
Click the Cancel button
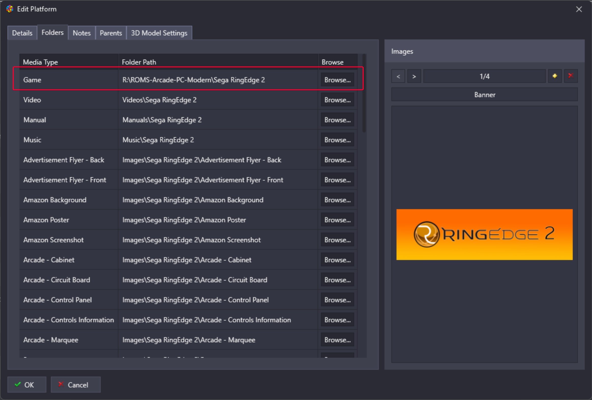pos(76,385)
